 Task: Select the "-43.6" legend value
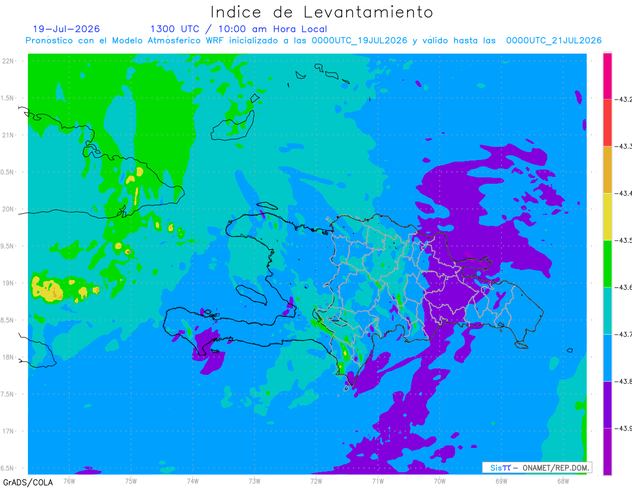tap(623, 287)
